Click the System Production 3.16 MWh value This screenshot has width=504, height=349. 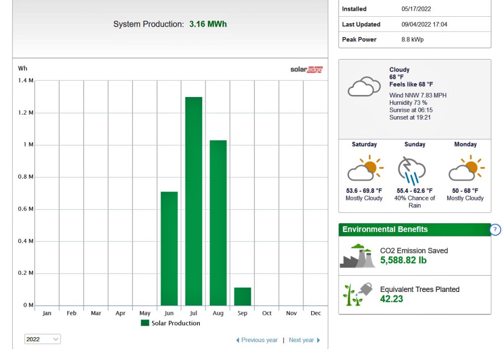click(x=208, y=24)
